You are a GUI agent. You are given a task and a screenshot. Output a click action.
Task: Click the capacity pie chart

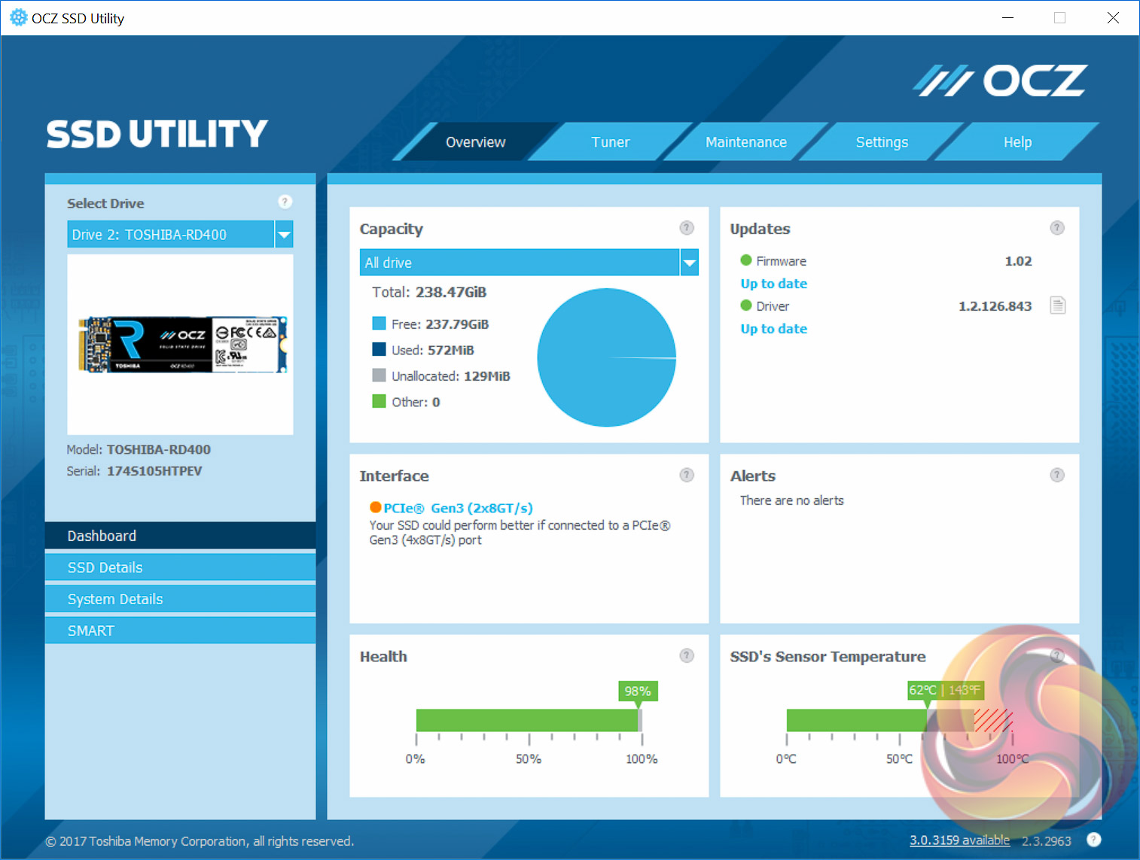pyautogui.click(x=606, y=357)
